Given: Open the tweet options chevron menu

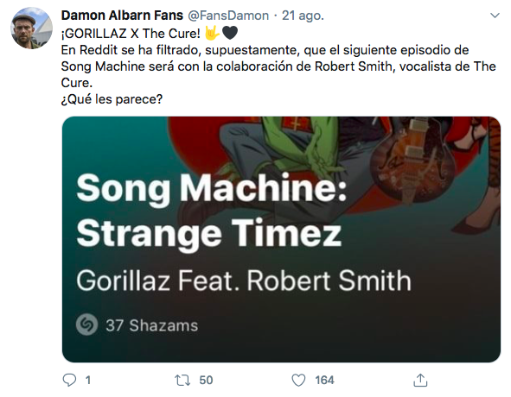Looking at the screenshot, I should [495, 16].
